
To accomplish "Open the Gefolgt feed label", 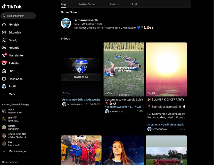I will point(13,40).
